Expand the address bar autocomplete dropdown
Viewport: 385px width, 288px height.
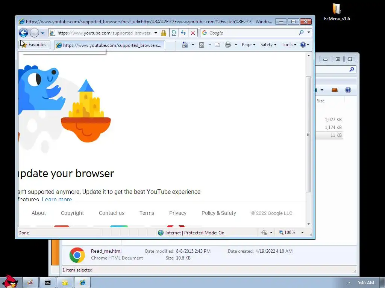pyautogui.click(x=156, y=33)
